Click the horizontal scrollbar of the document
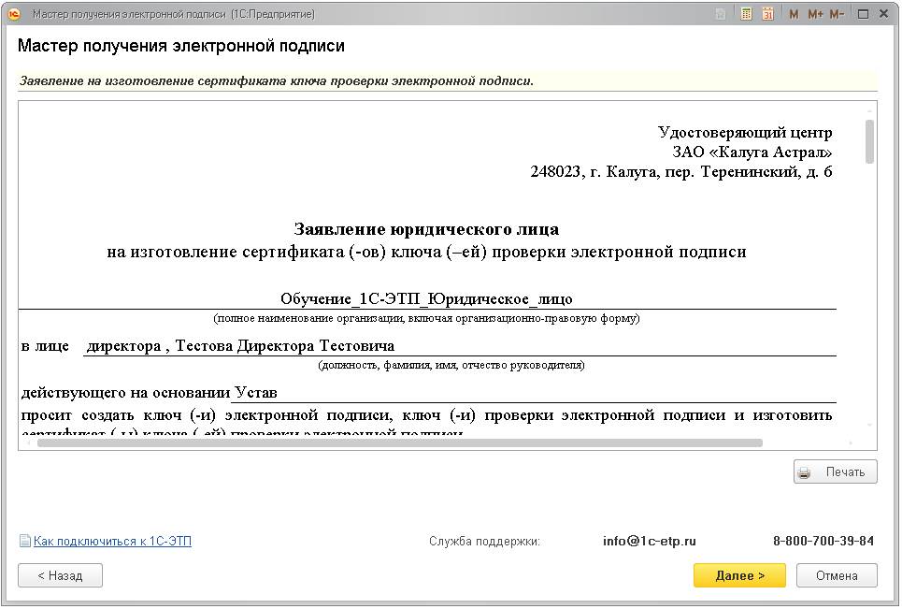The height and width of the screenshot is (609, 902). click(400, 443)
